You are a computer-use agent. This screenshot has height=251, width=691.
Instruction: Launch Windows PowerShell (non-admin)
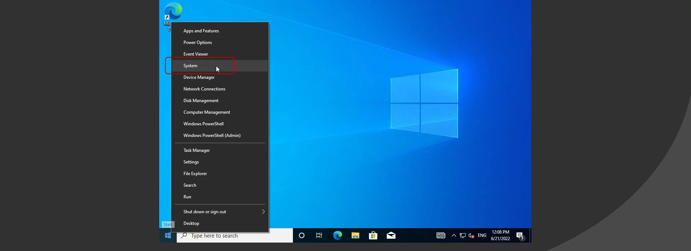pos(220,124)
